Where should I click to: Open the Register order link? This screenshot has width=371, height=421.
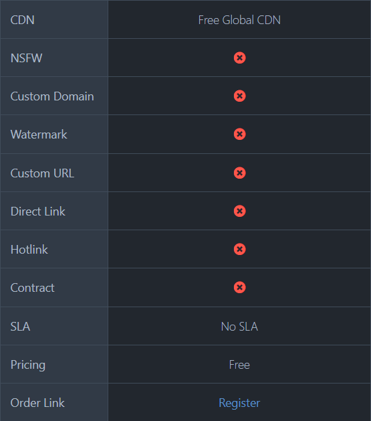tap(239, 403)
